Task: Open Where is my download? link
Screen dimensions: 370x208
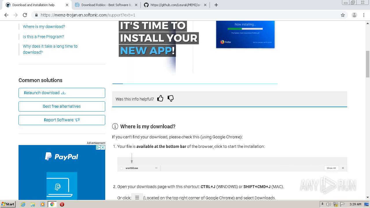Action: [44, 27]
